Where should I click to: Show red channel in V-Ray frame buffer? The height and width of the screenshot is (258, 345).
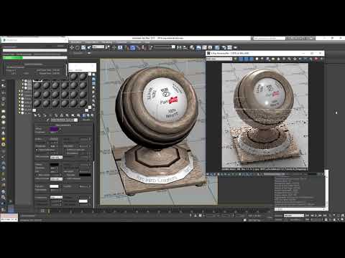pos(241,59)
